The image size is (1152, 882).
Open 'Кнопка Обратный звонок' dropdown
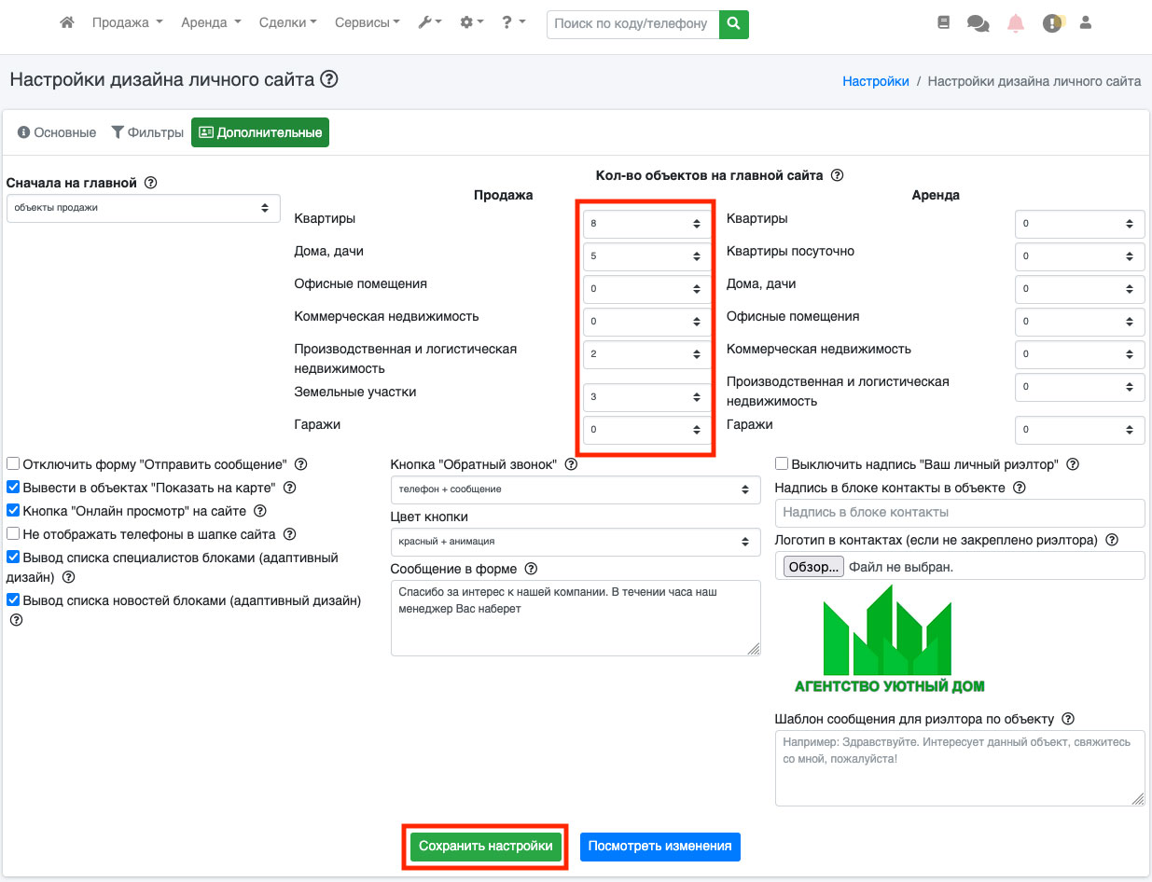(x=575, y=489)
